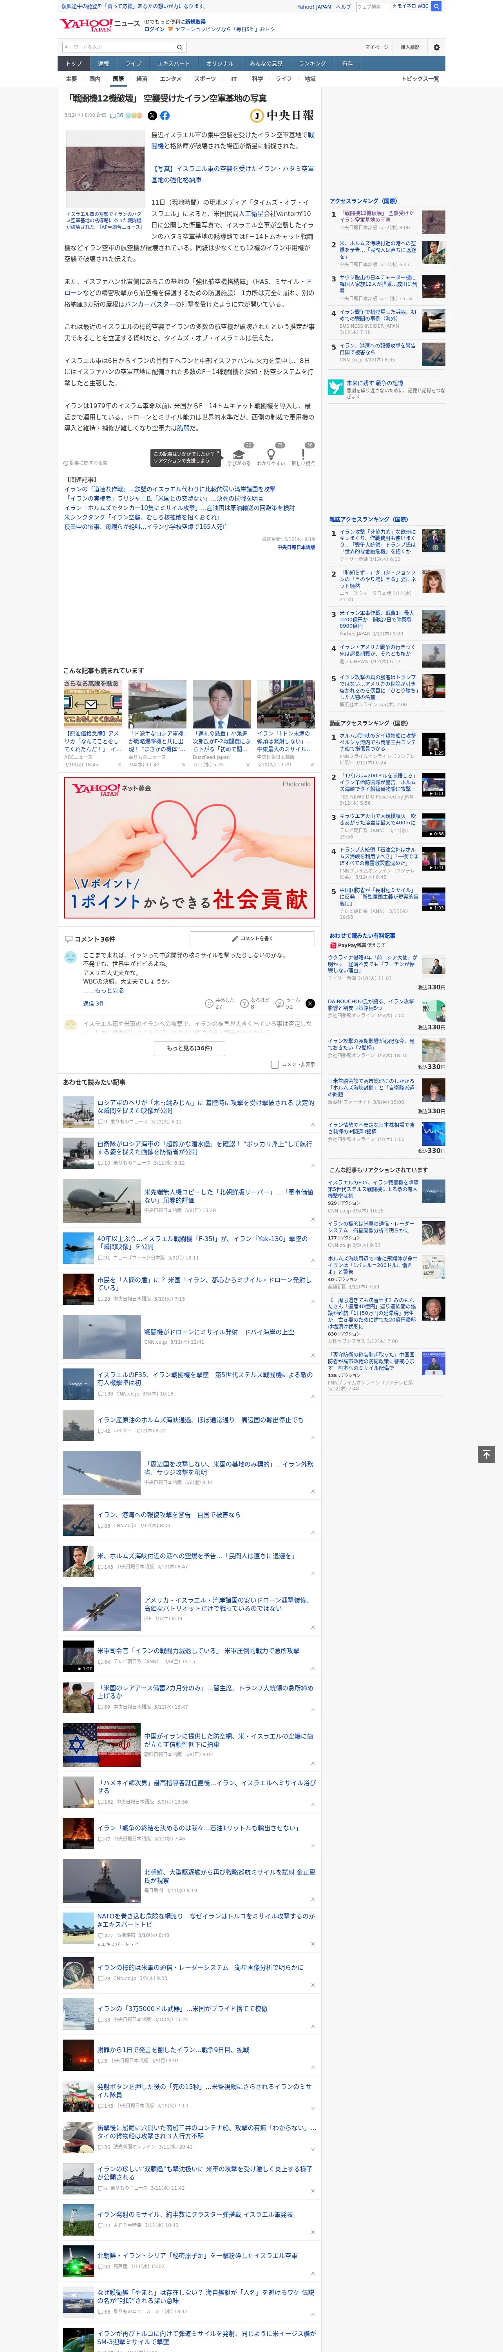The width and height of the screenshot is (503, 2352).
Task: Share the article on X below headline
Action: point(152,116)
